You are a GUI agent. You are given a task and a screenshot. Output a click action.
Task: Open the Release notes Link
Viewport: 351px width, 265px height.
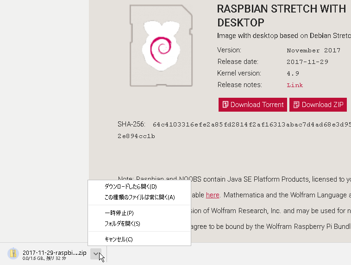coord(295,85)
